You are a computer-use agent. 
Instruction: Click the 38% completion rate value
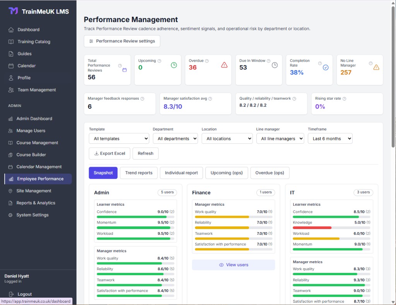click(297, 72)
